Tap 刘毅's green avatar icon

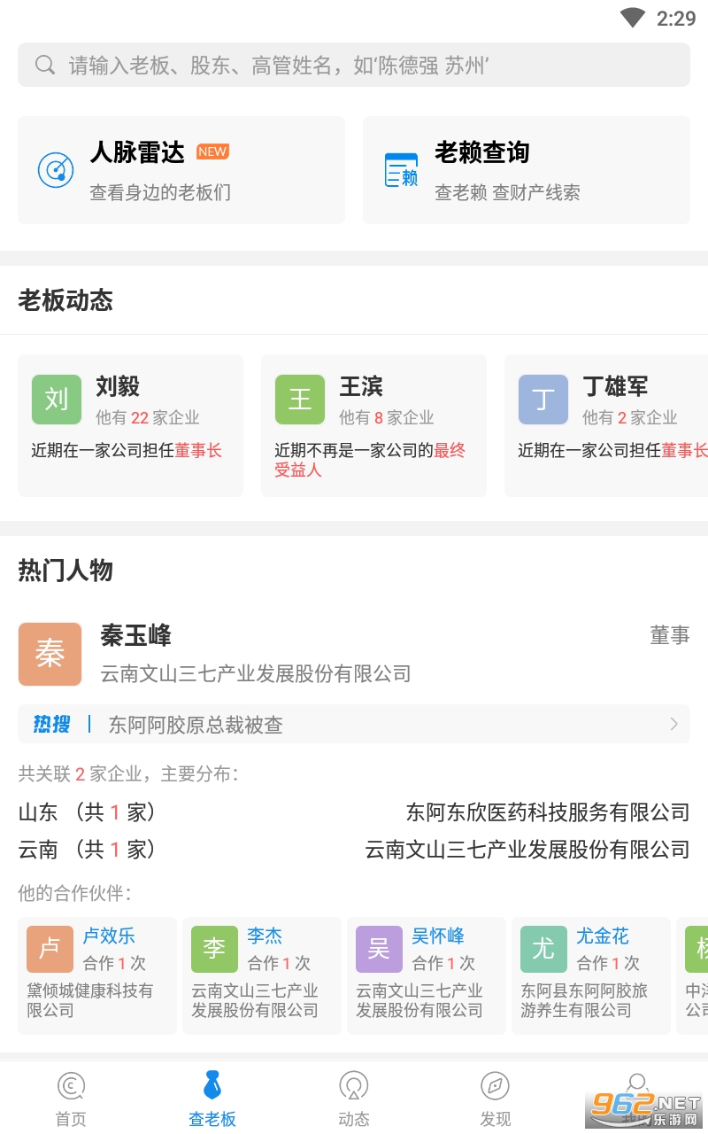[57, 400]
